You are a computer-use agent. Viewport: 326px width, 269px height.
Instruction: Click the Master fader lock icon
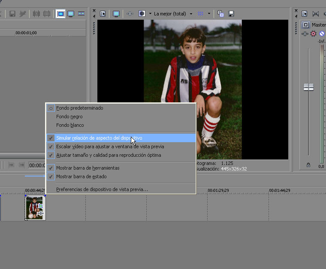pyautogui.click(x=308, y=164)
